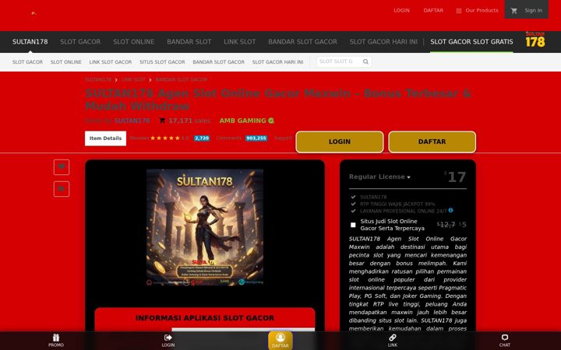Click the LINK SLOT breadcrumb link
Viewport: 561px width, 350px height.
133,79
